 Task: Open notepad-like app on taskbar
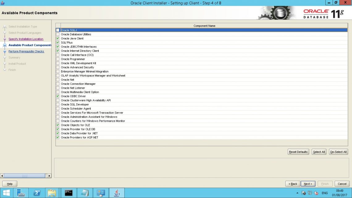85,193
